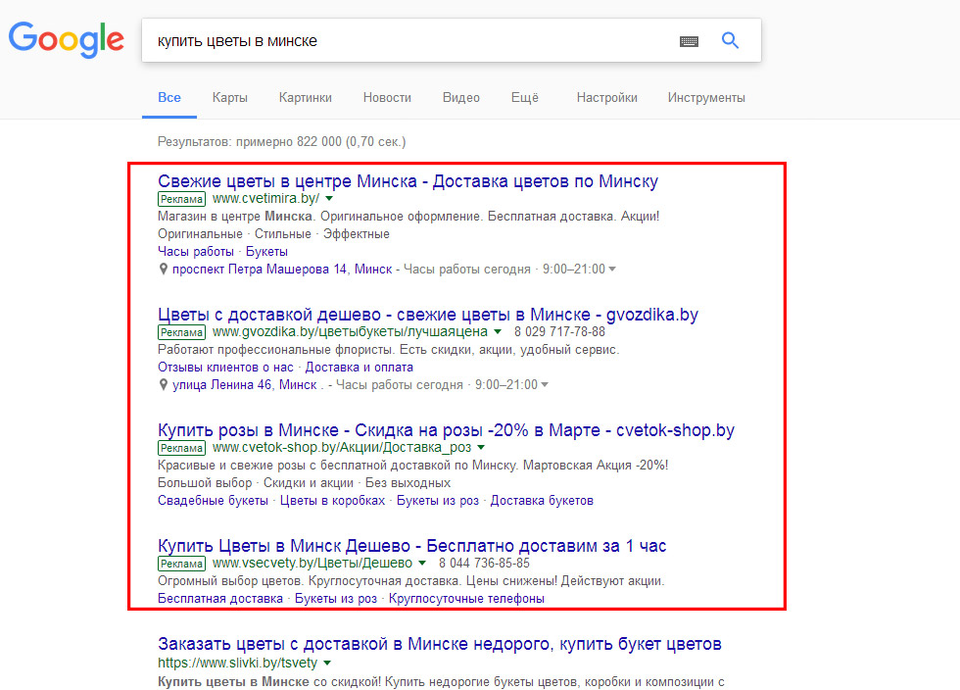The image size is (960, 690).
Task: Open ad 'Свежие цветы в центре Минска'
Action: pyautogui.click(x=408, y=181)
